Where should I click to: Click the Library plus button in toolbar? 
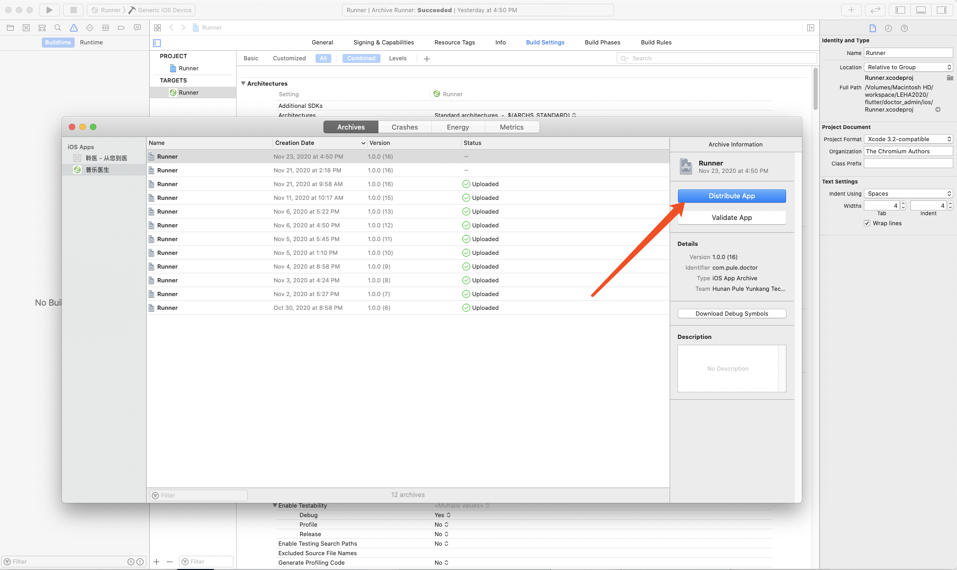point(851,10)
